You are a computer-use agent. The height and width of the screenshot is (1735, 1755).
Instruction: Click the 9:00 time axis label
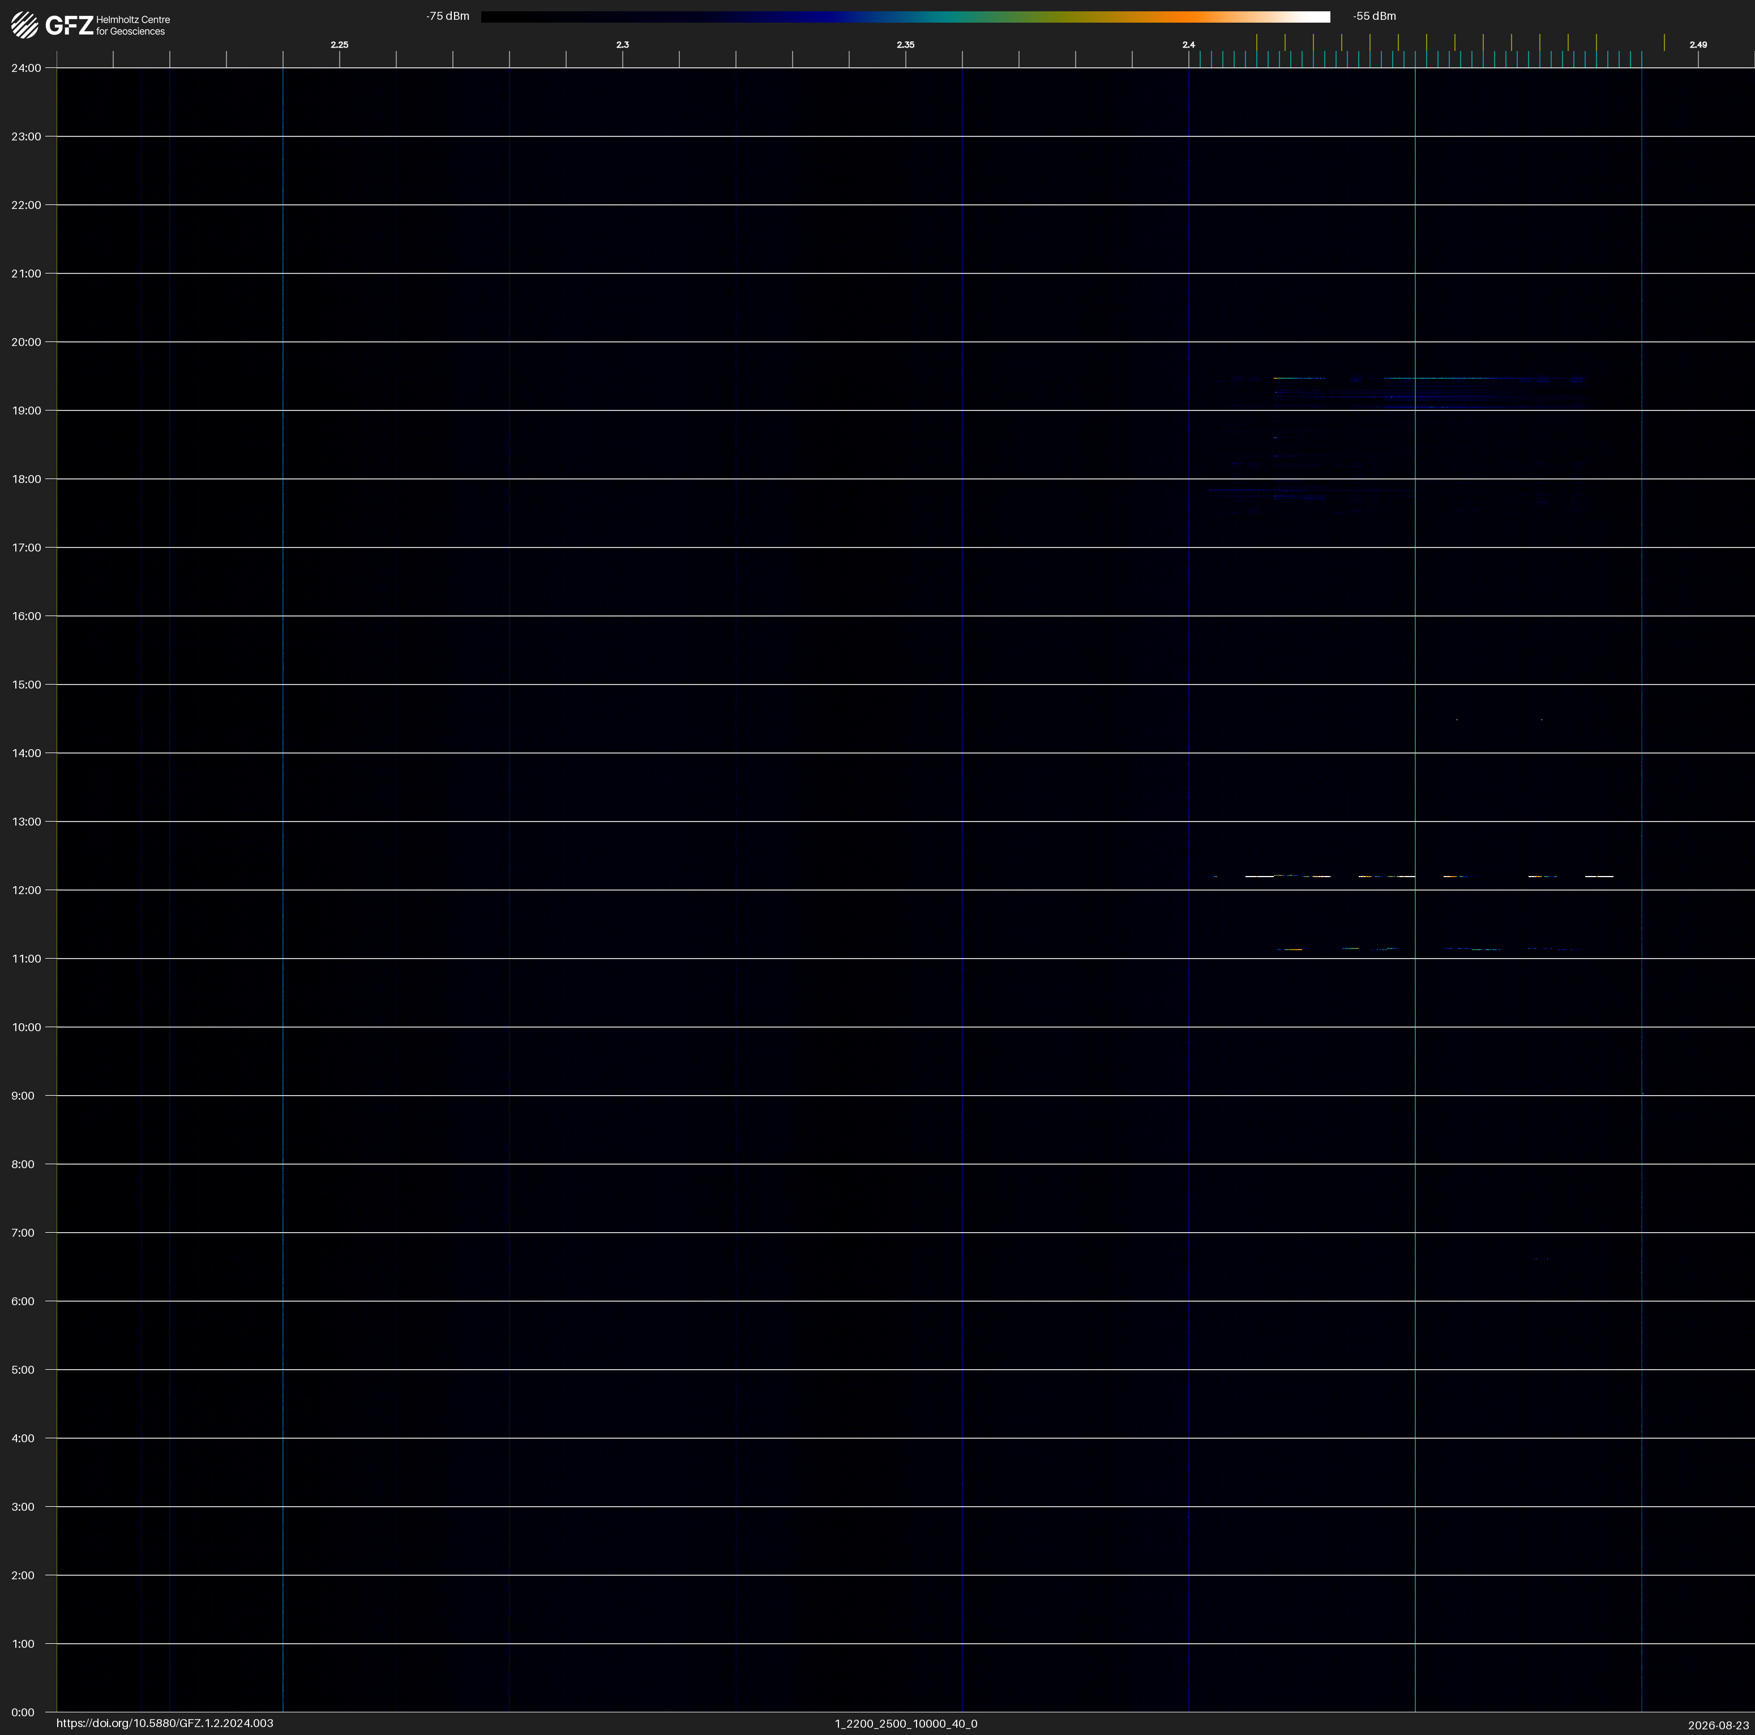[23, 1096]
